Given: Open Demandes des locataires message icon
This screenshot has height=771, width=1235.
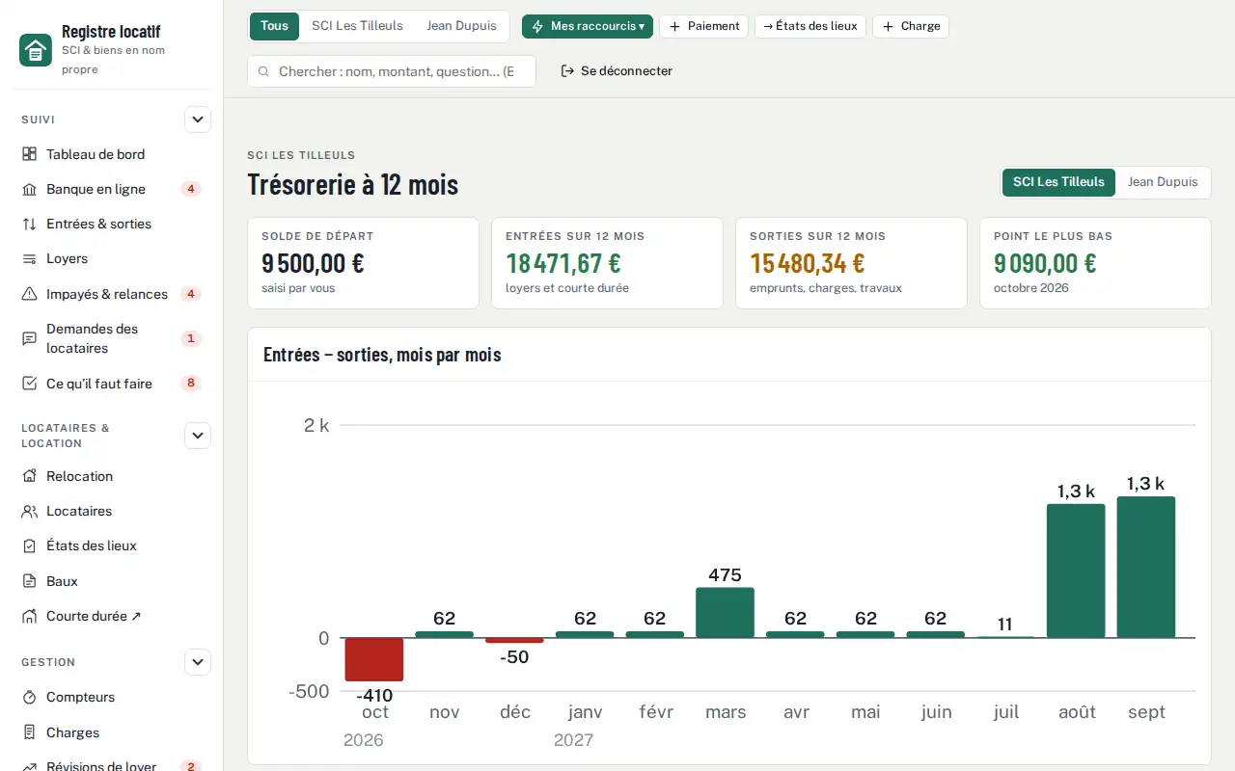Looking at the screenshot, I should 29,338.
